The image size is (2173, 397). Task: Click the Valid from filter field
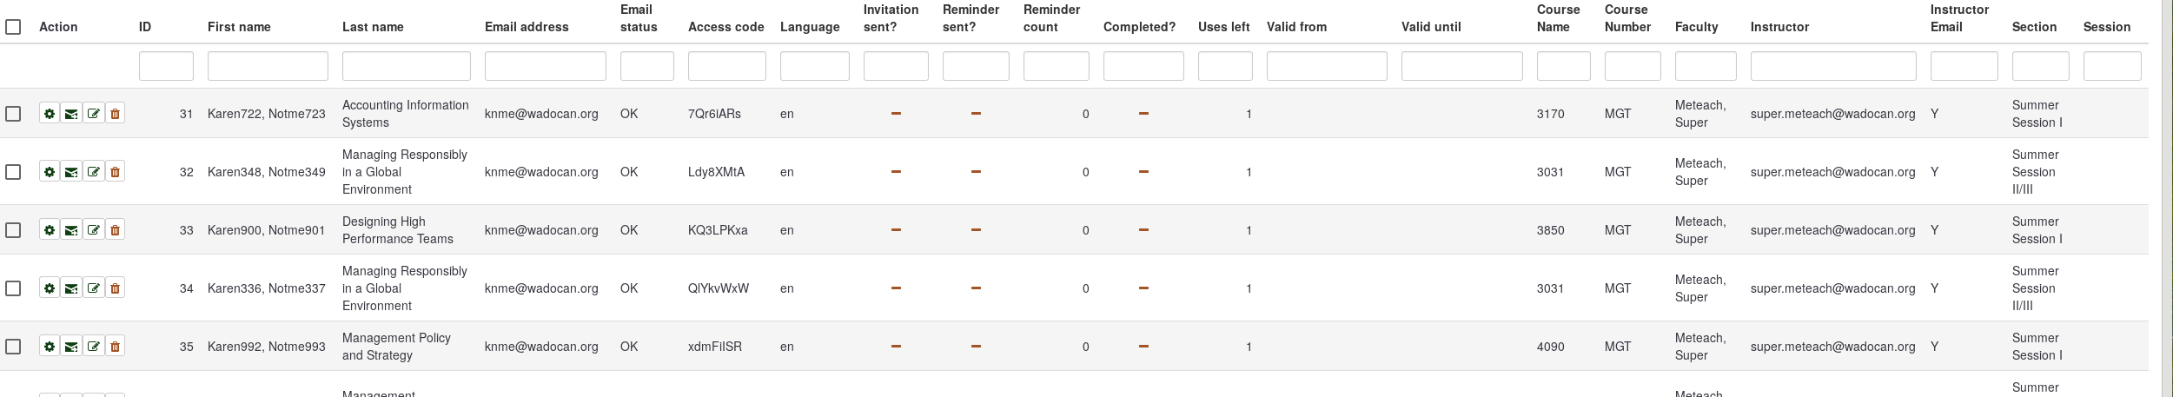click(x=1326, y=66)
